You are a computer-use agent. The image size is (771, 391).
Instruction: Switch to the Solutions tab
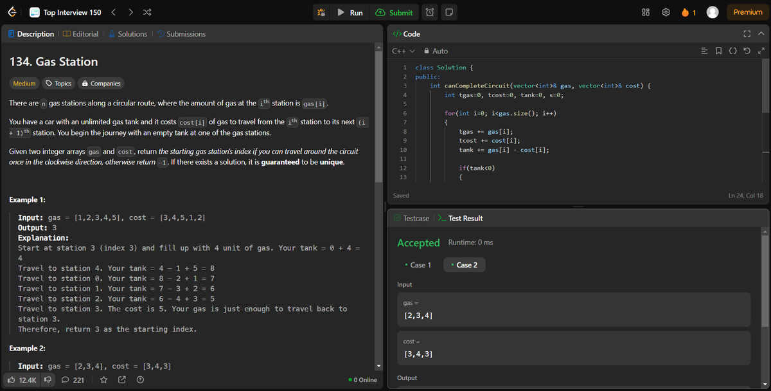(127, 34)
